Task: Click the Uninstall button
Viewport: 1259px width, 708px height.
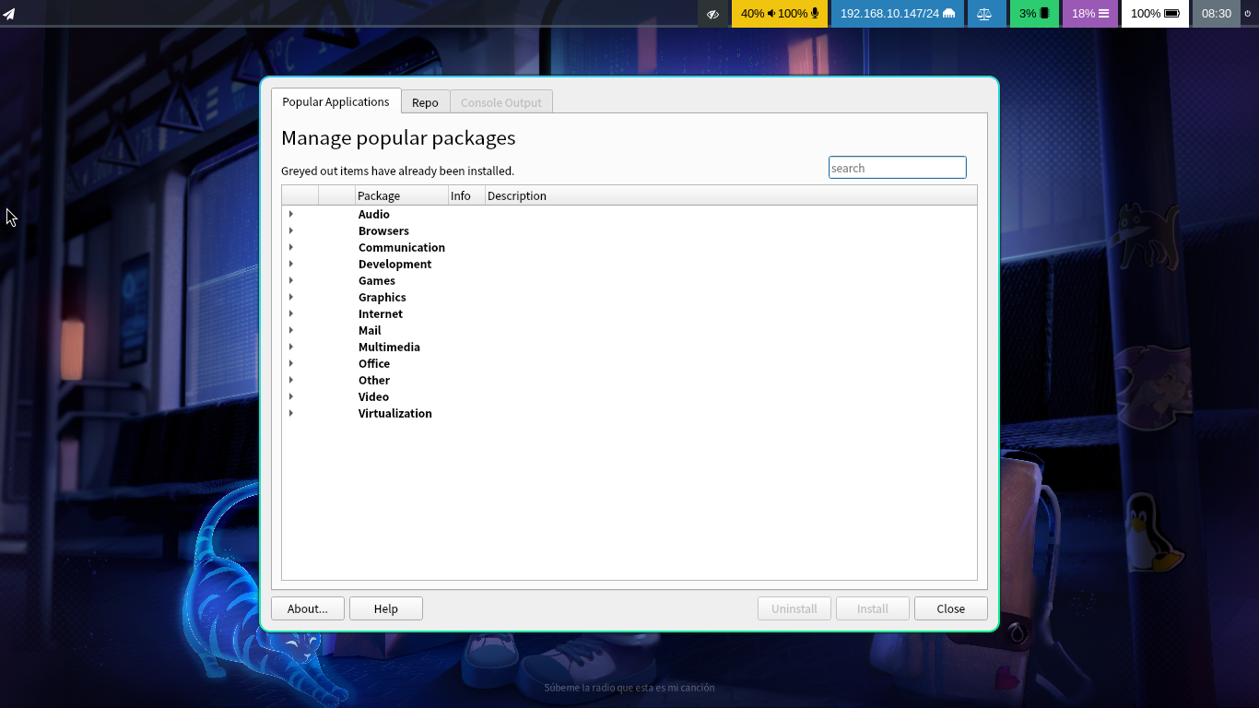Action: click(794, 608)
